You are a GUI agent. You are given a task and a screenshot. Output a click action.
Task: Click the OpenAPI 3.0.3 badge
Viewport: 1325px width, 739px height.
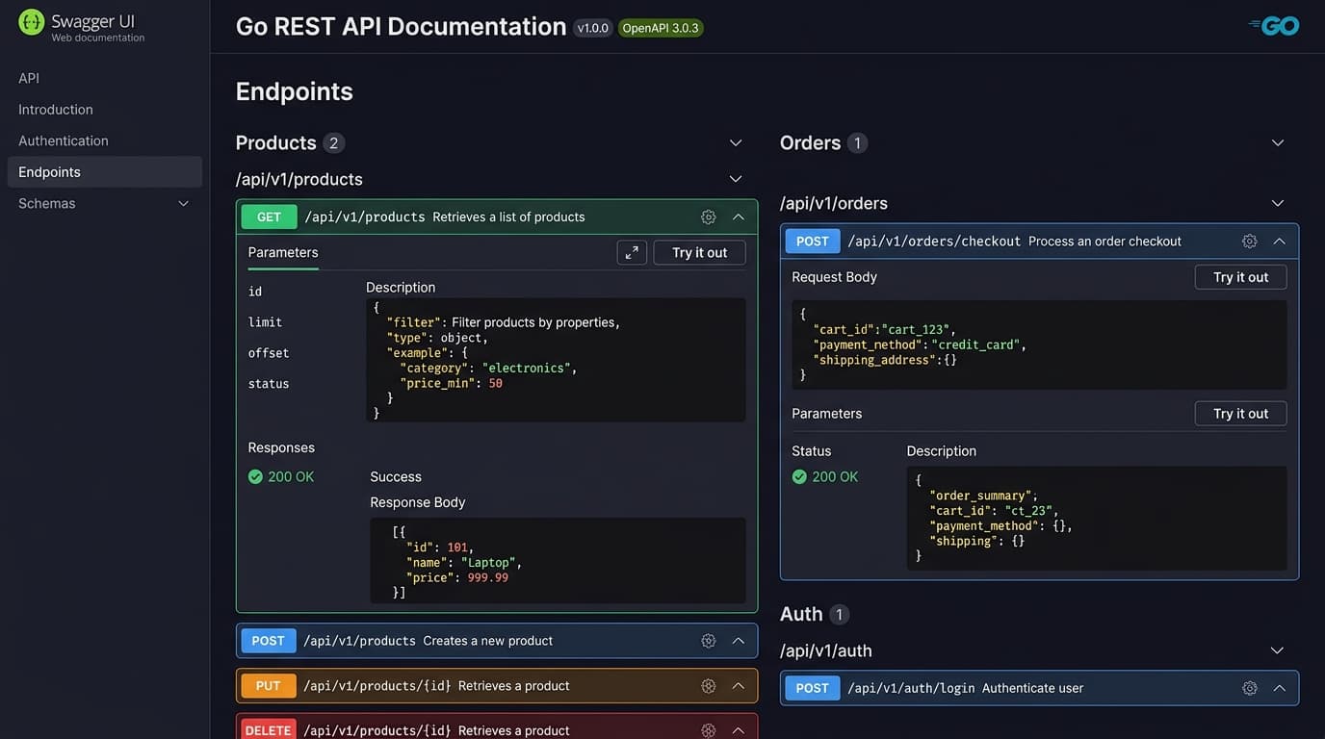coord(661,28)
